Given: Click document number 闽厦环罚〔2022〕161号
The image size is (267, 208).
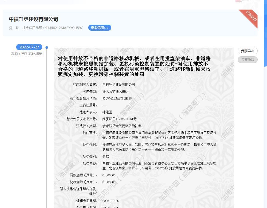Looking at the screenshot, I should [x=119, y=119].
